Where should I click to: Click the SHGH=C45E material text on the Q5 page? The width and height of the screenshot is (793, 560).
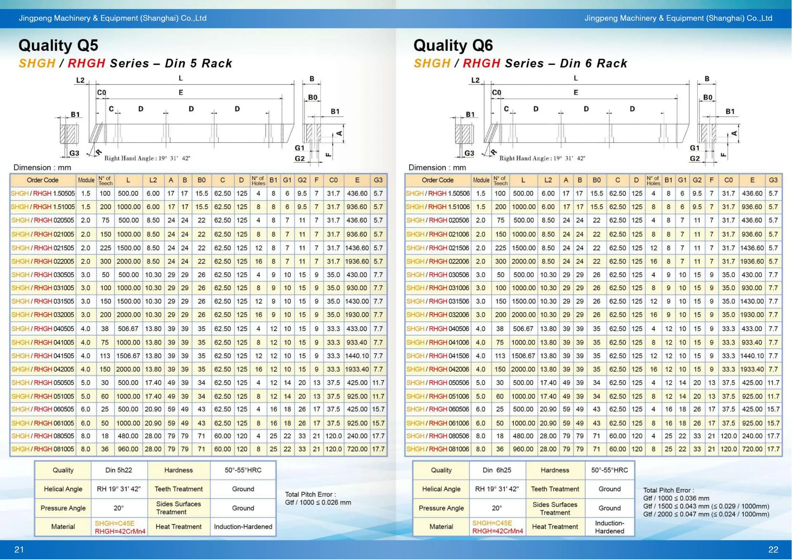115,523
